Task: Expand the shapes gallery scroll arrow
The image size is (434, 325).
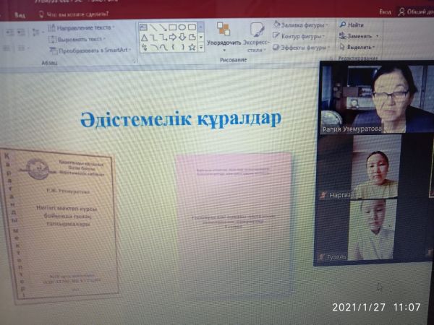Action: click(x=201, y=47)
